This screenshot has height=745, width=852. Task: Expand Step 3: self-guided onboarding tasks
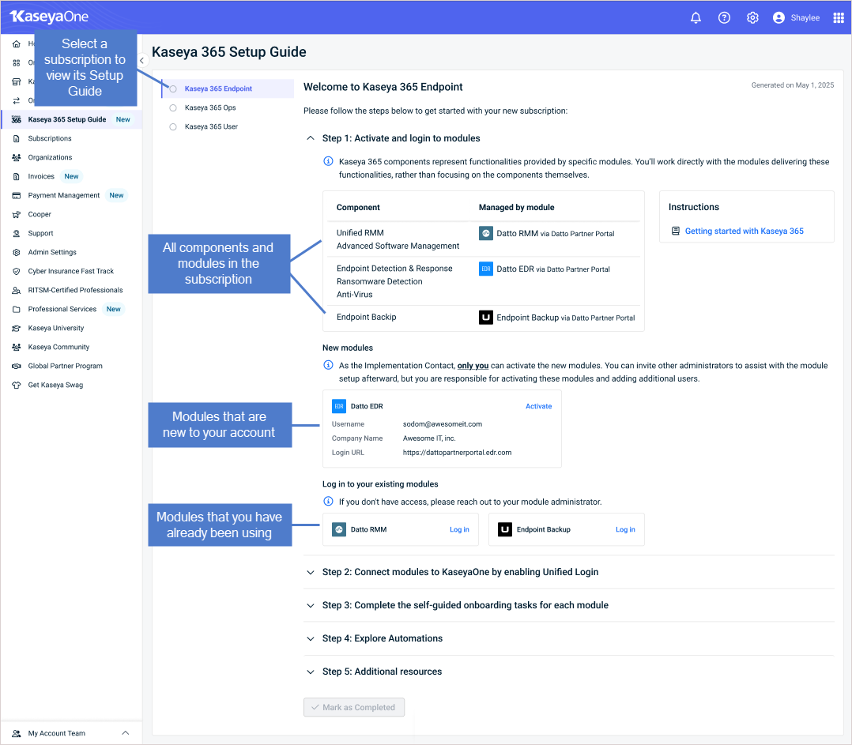pos(311,605)
